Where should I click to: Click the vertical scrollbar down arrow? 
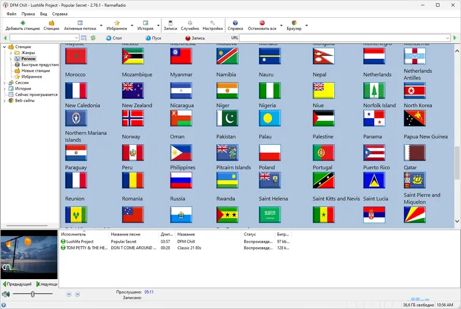pyautogui.click(x=457, y=222)
